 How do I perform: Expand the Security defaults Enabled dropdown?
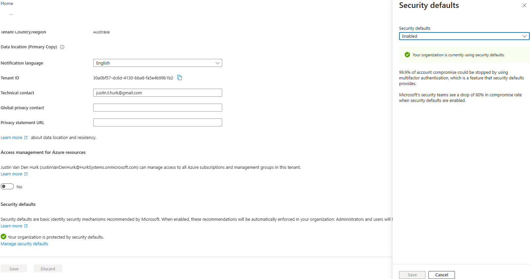[x=464, y=36]
